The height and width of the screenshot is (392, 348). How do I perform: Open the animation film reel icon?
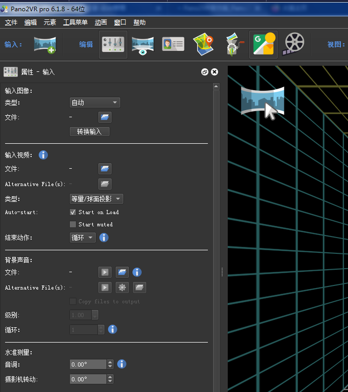[294, 45]
